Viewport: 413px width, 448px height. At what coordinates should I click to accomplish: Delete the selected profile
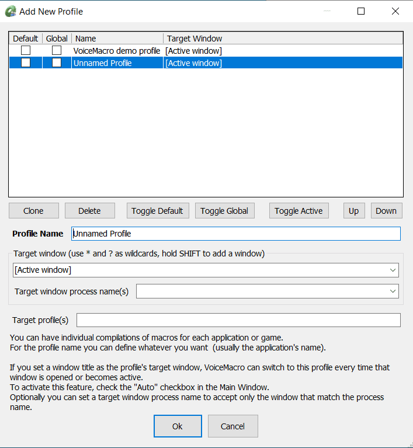90,211
